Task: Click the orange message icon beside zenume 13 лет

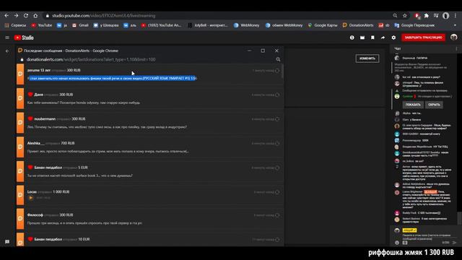Action: (20, 74)
